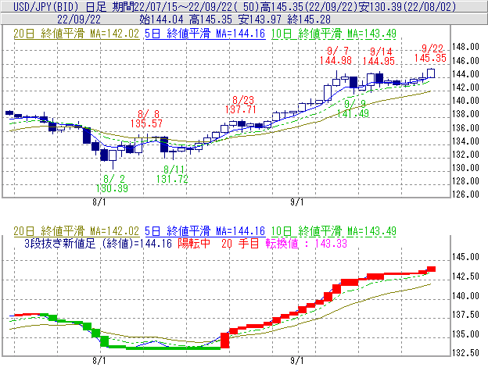
Task: Select the 20日 MA=142.02 legend in the top chart
Action: [x=77, y=34]
